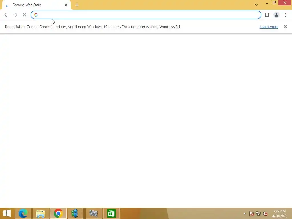
Task: Restore down the Chrome window
Action: [274, 3]
